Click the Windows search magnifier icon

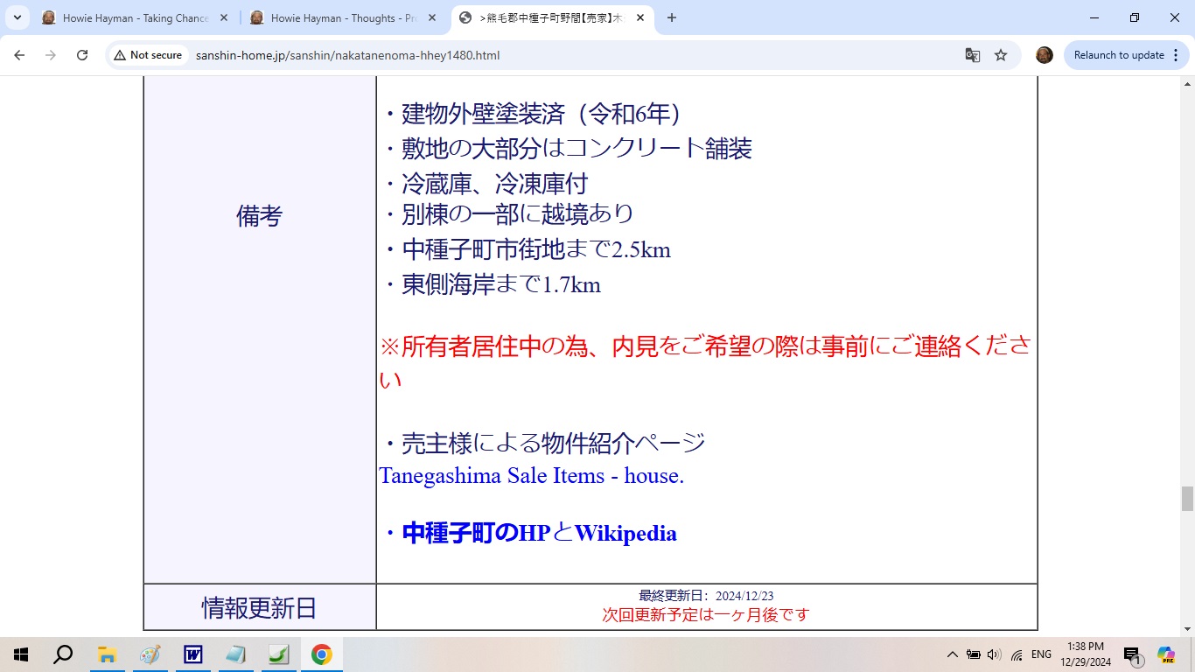[63, 654]
